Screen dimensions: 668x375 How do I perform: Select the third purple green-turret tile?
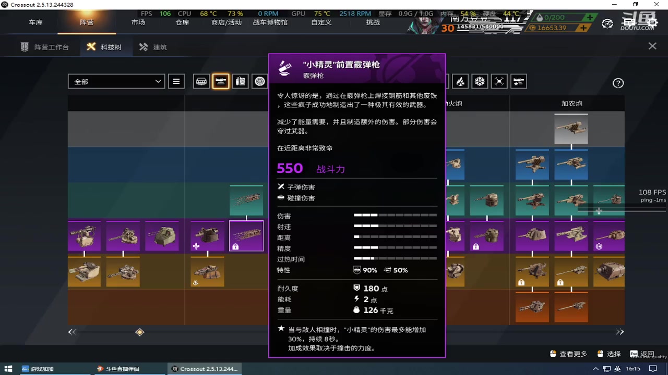pos(162,236)
